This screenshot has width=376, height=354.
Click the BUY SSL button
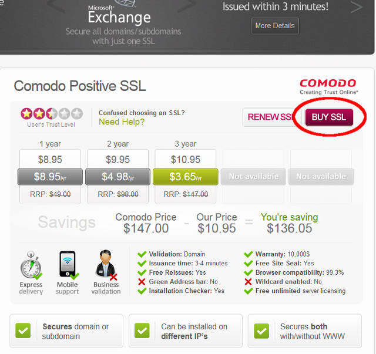click(x=329, y=117)
